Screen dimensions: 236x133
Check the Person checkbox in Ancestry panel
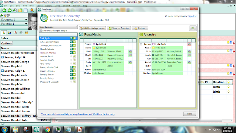141,44
